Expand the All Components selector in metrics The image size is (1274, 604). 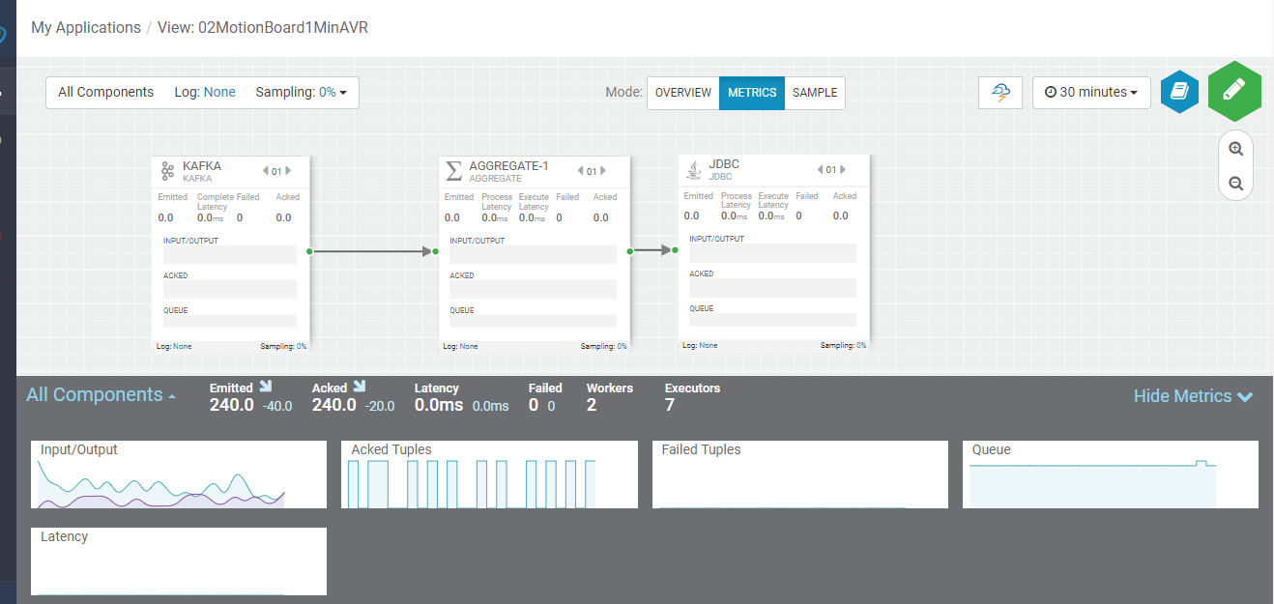(101, 395)
